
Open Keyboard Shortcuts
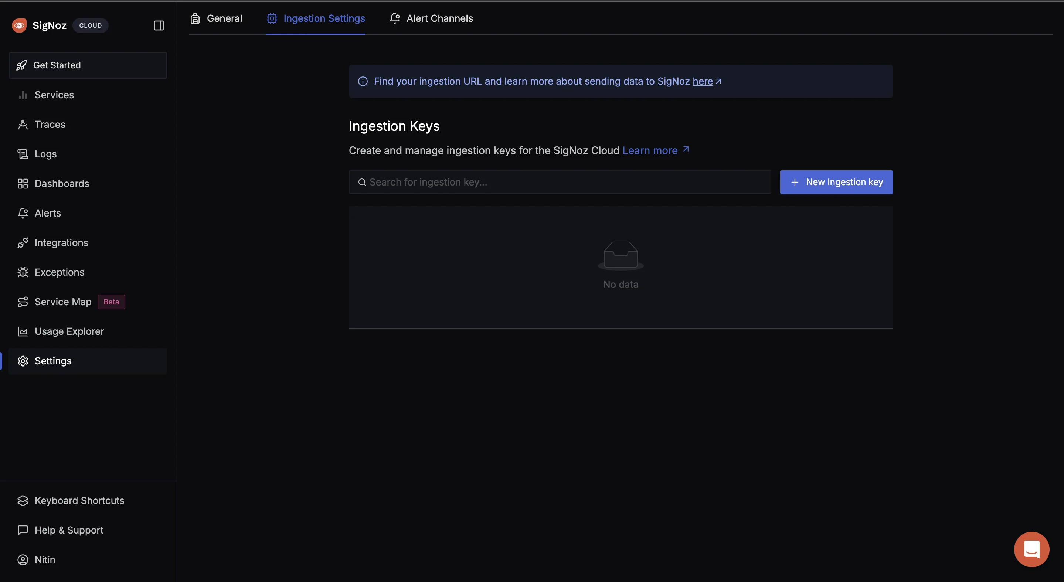pyautogui.click(x=88, y=501)
